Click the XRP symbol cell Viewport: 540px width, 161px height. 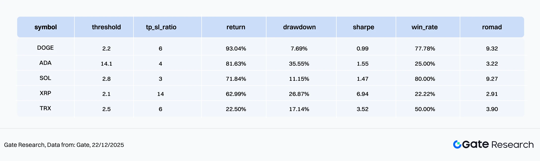tap(45, 93)
